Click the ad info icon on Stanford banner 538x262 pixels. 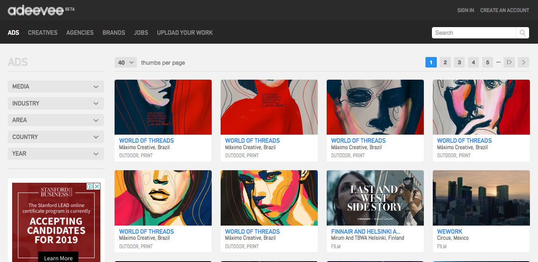click(x=90, y=186)
